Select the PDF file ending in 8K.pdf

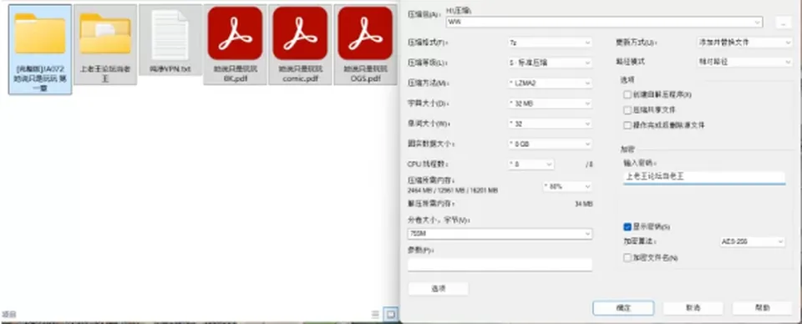[236, 44]
